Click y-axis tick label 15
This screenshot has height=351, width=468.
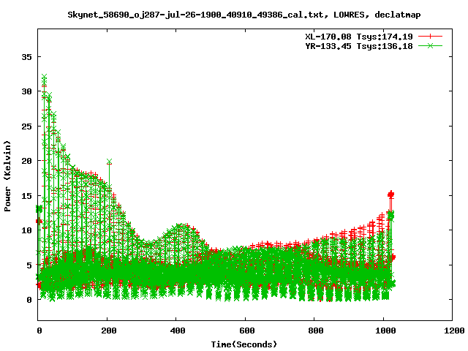26,196
